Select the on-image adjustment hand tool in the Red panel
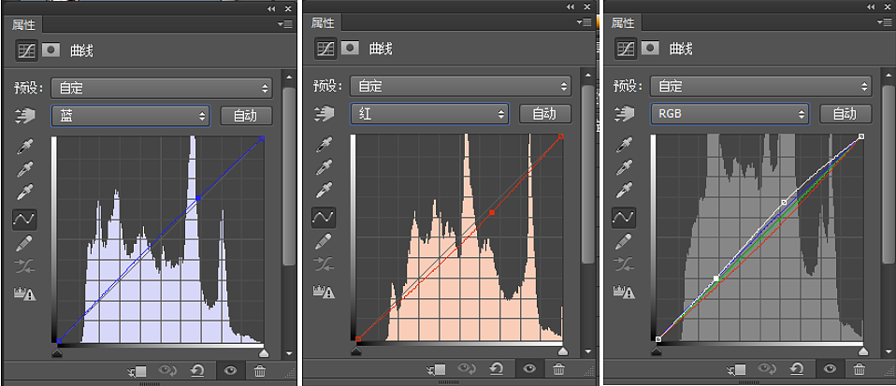Image resolution: width=896 pixels, height=386 pixels. pyautogui.click(x=325, y=114)
